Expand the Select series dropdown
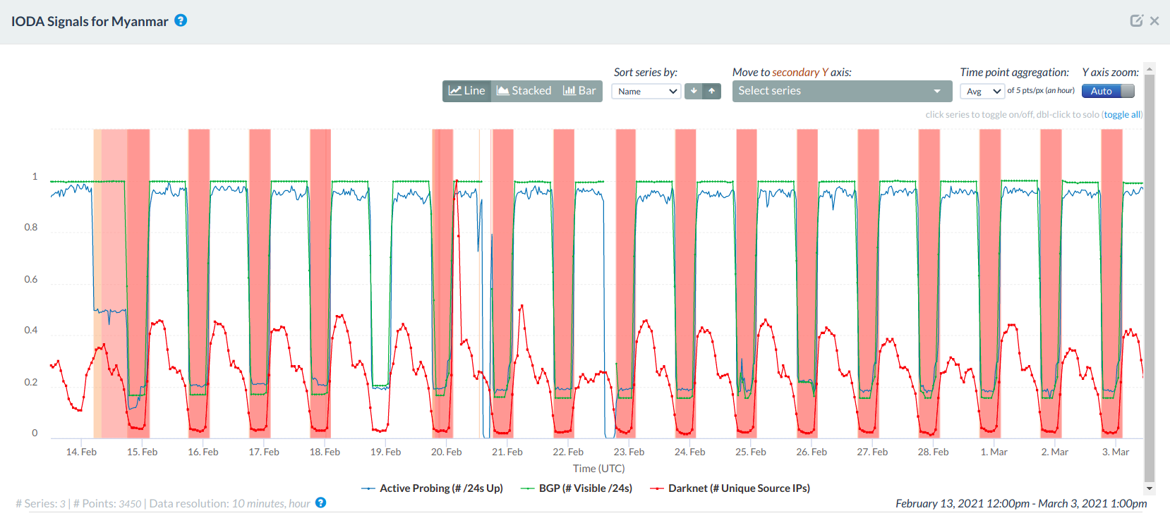The height and width of the screenshot is (518, 1170). pos(841,91)
